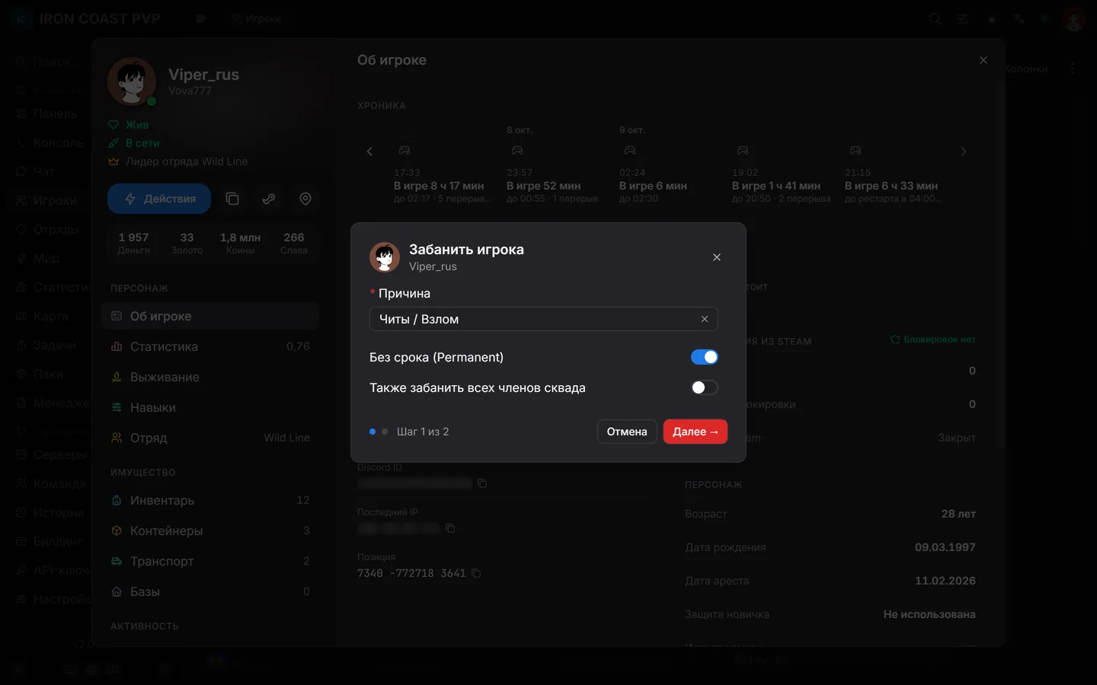Click the Step 1 blue dot indicator
This screenshot has height=685, width=1097.
373,432
